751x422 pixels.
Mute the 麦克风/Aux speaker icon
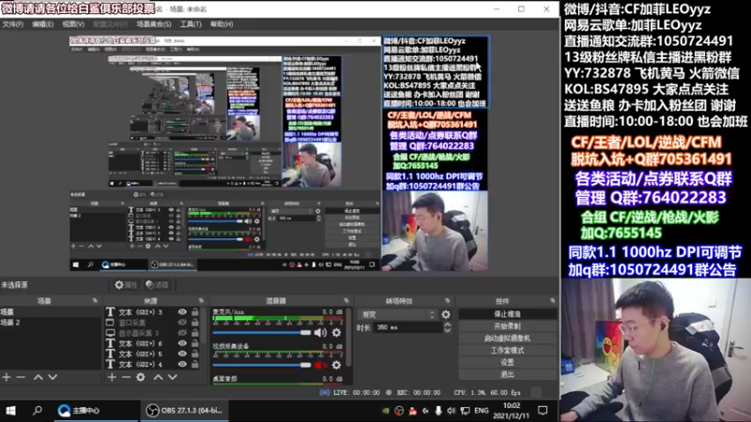(x=320, y=333)
